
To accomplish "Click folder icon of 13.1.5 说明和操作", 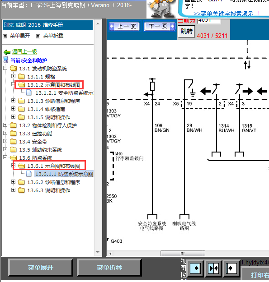I will pos(21,117).
